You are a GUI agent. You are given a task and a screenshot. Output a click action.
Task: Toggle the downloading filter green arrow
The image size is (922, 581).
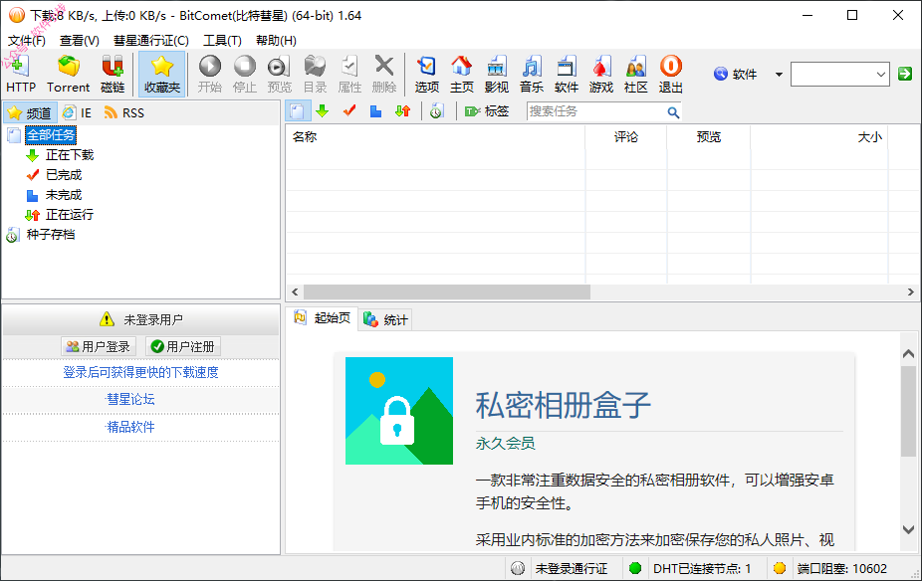[323, 110]
